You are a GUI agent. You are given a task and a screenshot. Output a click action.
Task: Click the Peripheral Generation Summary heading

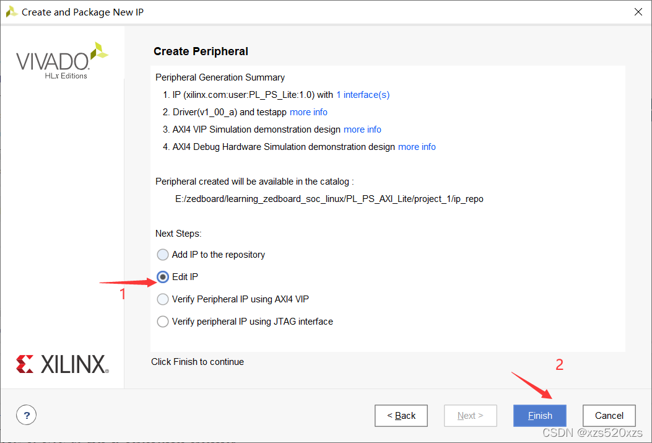click(220, 78)
